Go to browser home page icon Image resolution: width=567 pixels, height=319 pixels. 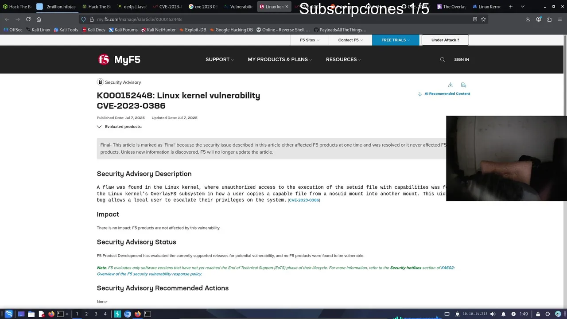[x=39, y=19]
